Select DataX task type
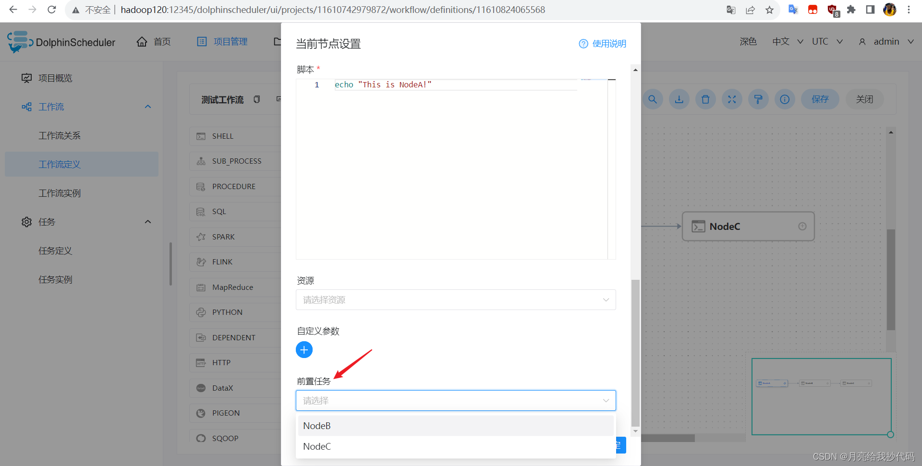922x466 pixels. coord(235,388)
